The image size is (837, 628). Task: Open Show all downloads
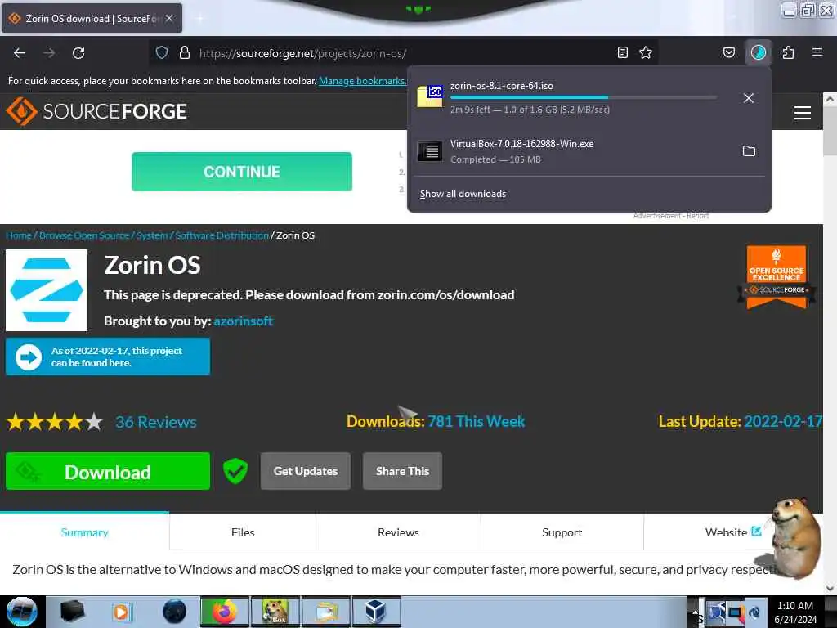(x=463, y=194)
